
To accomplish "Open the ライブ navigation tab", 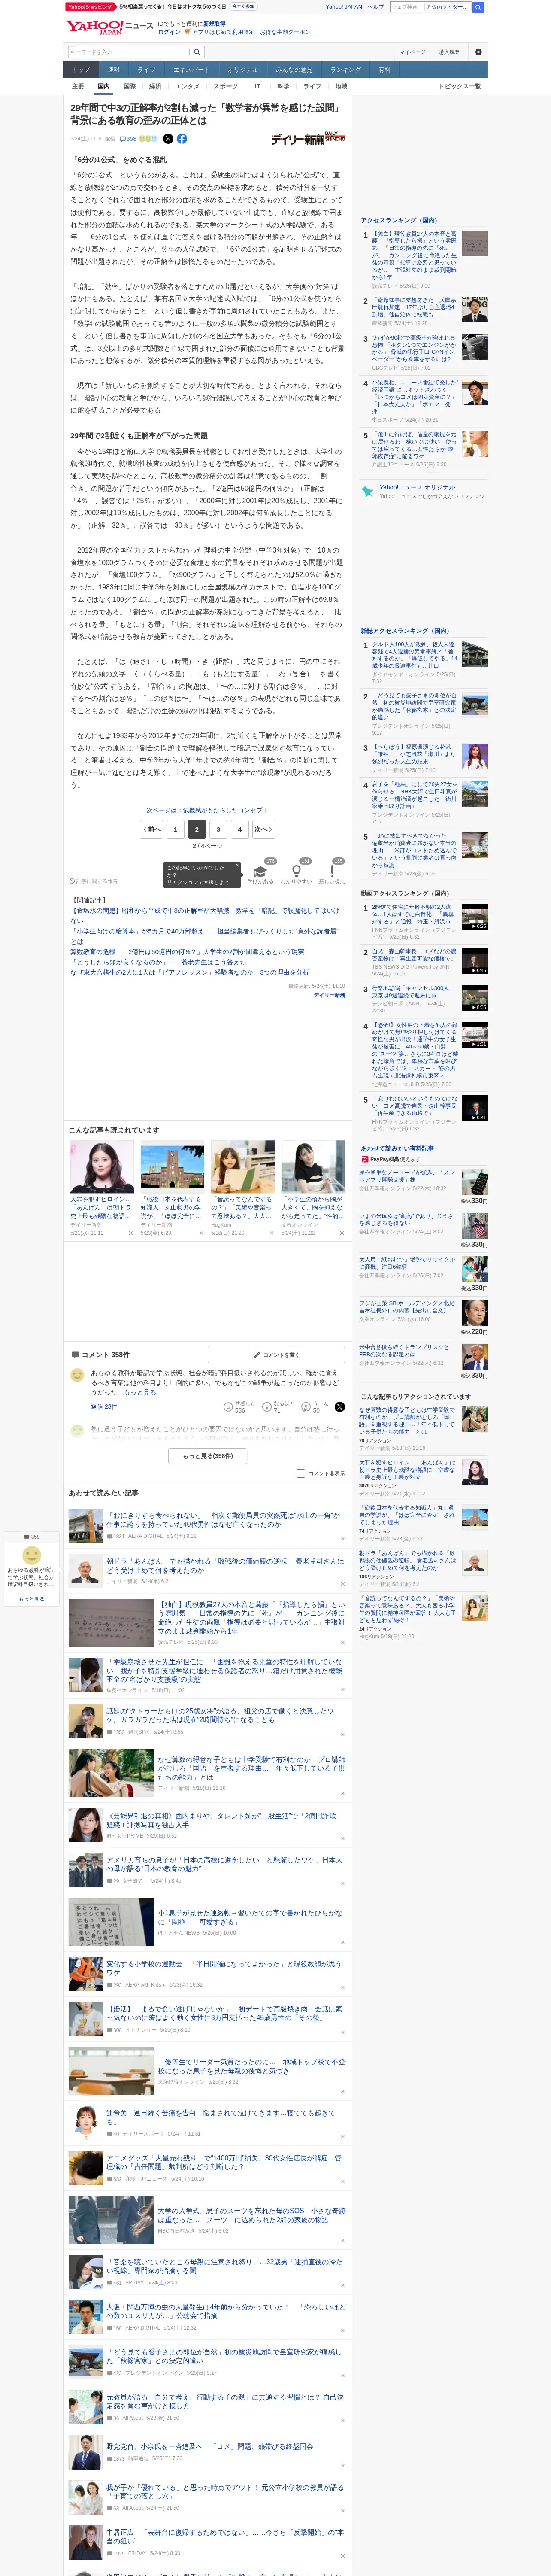I will coord(147,70).
